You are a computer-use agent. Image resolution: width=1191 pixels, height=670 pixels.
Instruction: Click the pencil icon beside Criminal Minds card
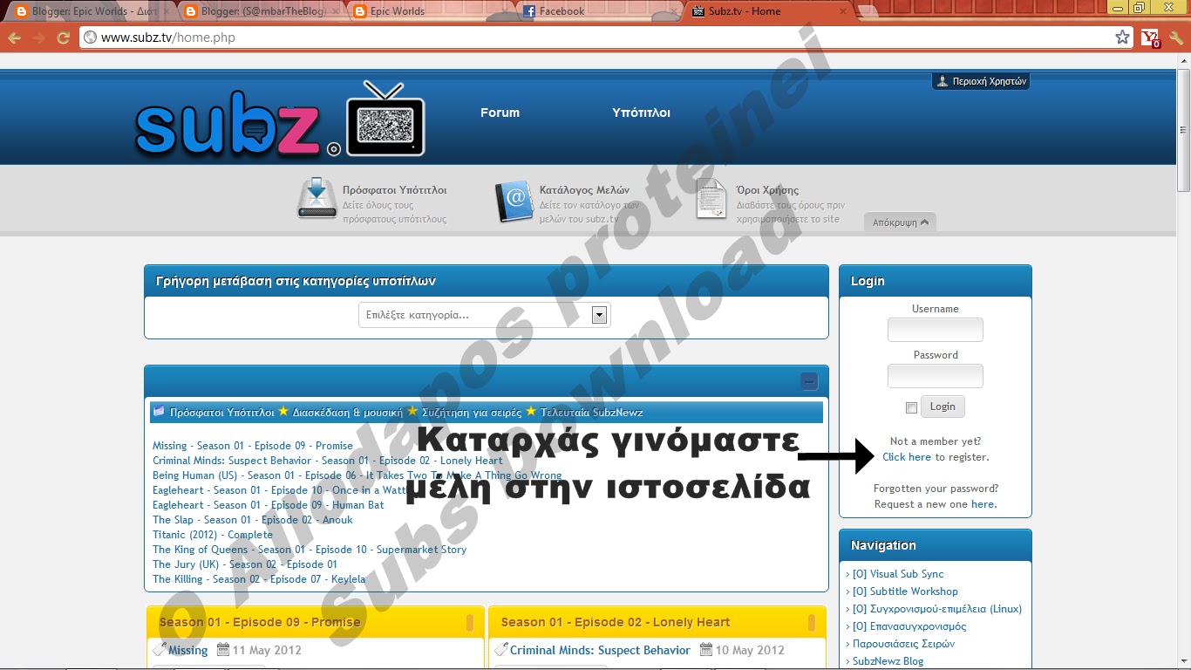(x=500, y=650)
